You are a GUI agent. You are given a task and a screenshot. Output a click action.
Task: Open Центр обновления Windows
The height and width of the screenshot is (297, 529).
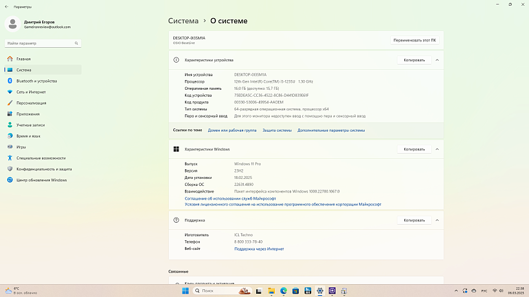(x=41, y=180)
